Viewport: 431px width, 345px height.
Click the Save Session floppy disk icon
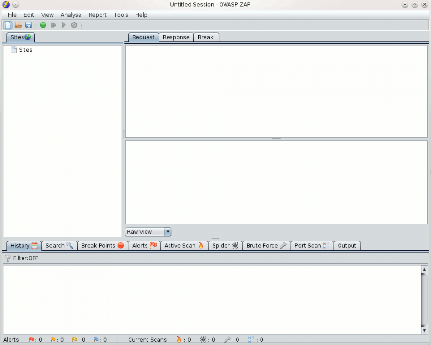(28, 25)
